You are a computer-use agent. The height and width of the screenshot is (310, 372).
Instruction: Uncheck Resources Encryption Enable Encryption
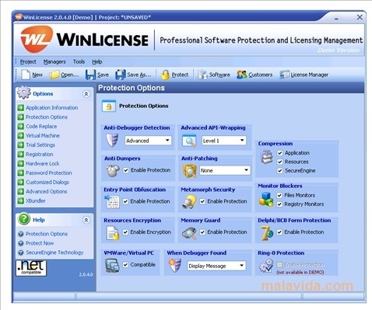tap(125, 232)
